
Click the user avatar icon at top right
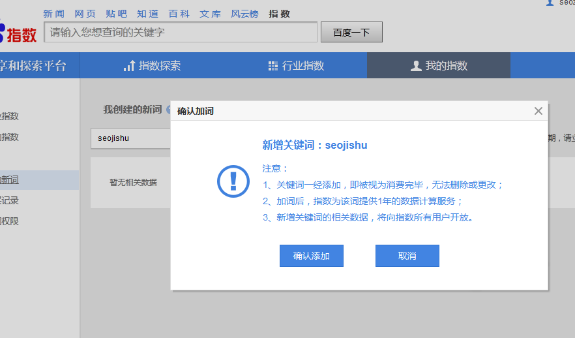[550, 3]
